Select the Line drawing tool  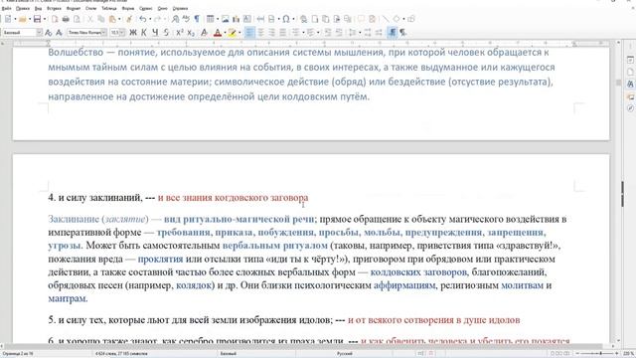[386, 19]
